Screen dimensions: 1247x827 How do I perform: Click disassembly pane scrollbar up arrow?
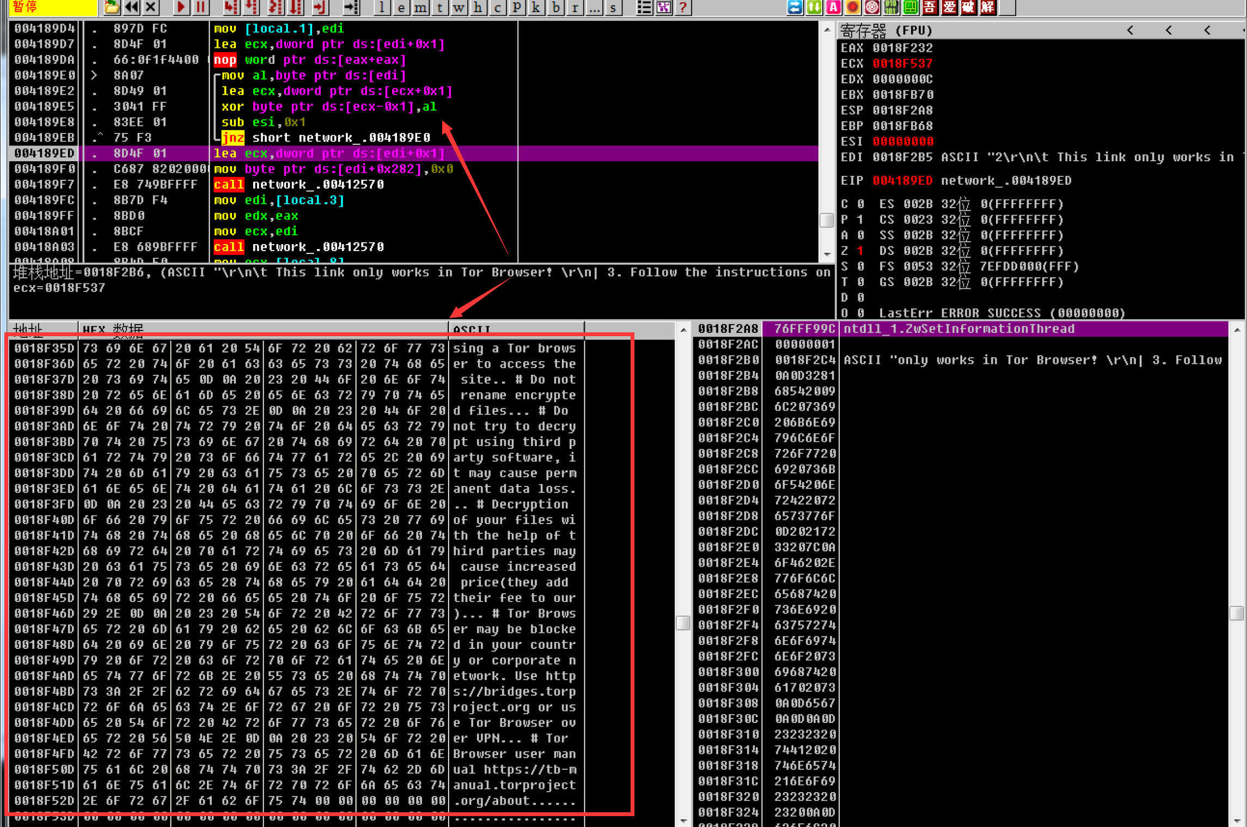click(x=827, y=30)
